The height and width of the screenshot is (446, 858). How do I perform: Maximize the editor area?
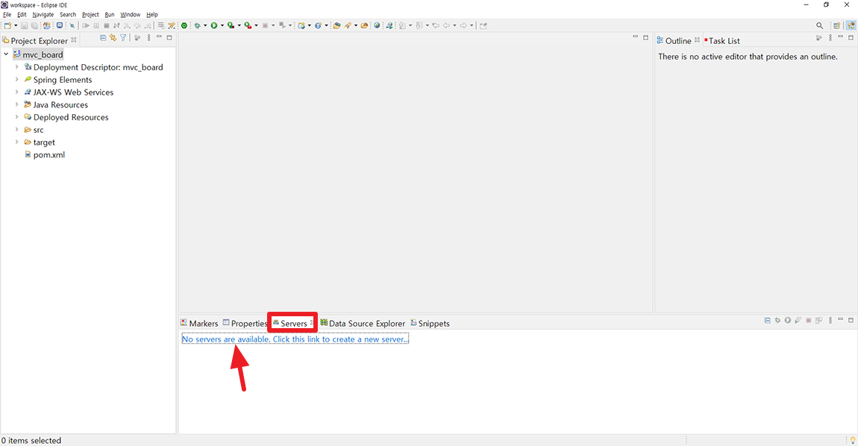[645, 37]
